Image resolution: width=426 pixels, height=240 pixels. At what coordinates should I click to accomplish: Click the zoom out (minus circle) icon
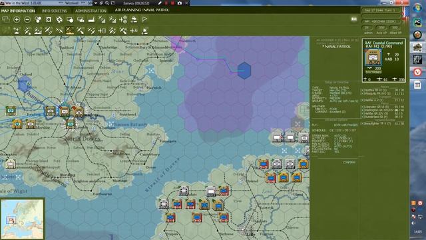tap(27, 19)
